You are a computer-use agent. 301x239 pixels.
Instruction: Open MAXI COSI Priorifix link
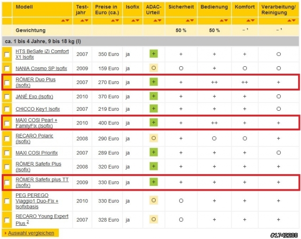click(x=37, y=153)
